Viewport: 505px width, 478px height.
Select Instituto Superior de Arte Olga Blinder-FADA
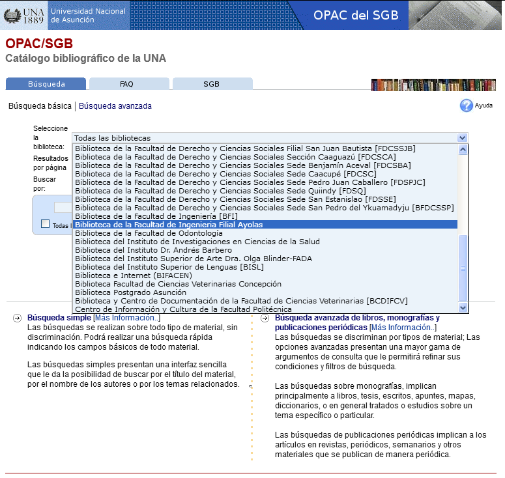pyautogui.click(x=265, y=259)
